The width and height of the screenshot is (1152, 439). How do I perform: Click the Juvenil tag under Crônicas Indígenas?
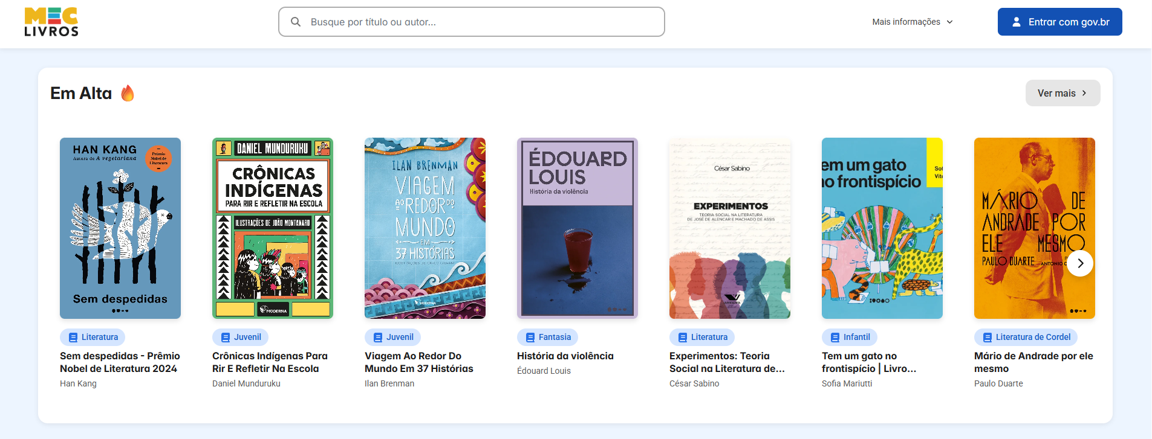pyautogui.click(x=241, y=337)
